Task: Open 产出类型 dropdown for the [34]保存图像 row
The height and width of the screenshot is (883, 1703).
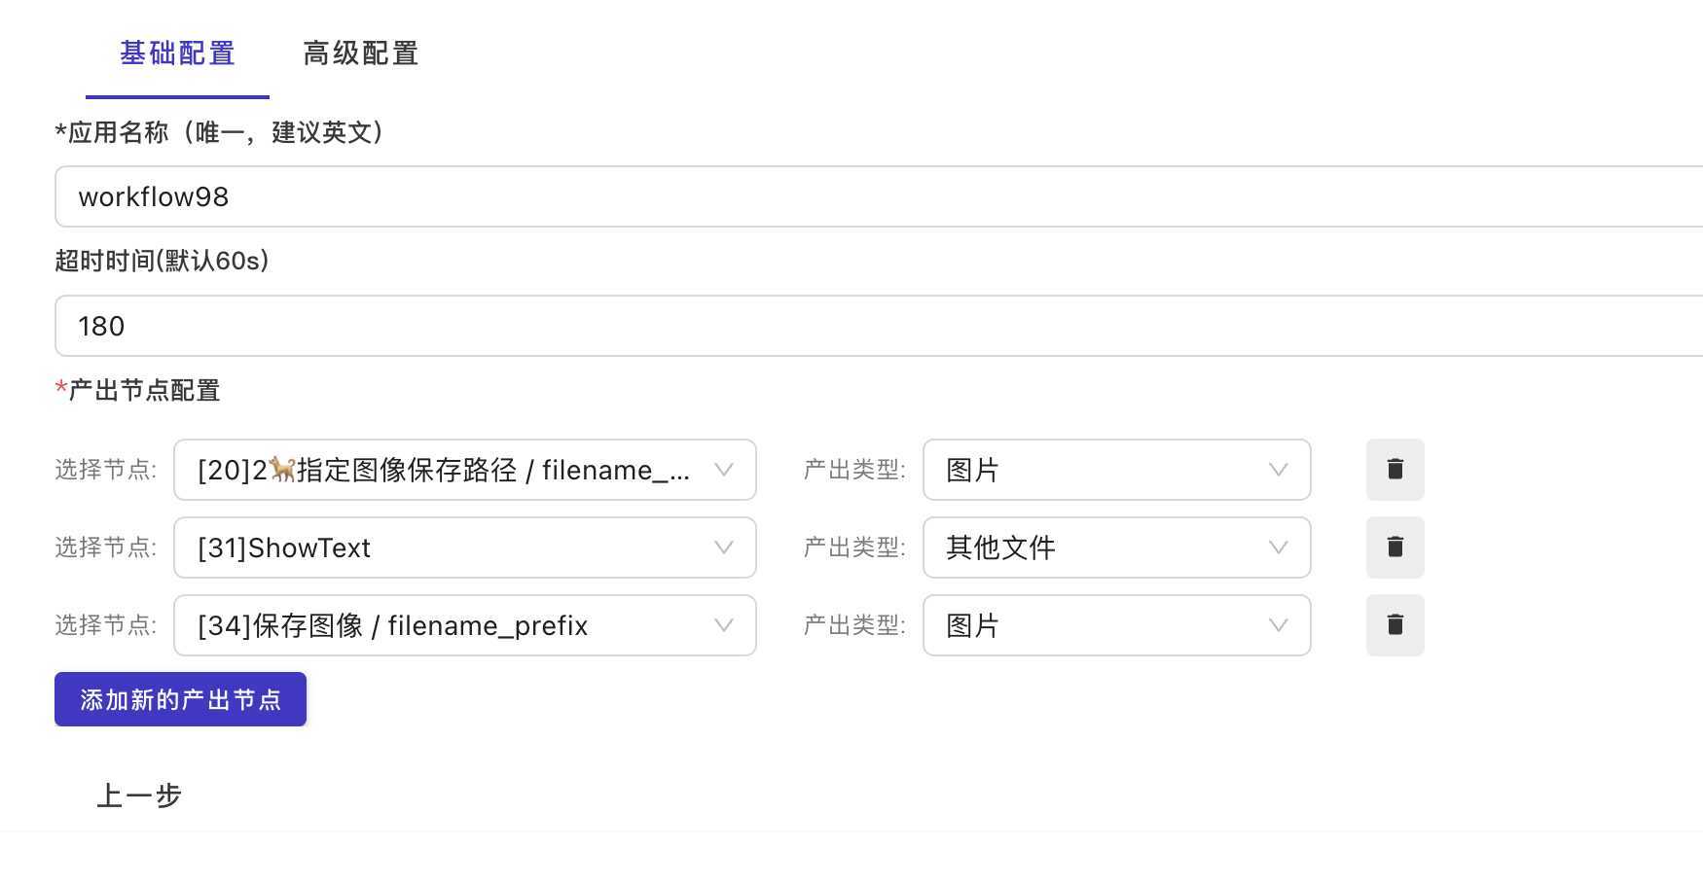Action: (x=1117, y=625)
